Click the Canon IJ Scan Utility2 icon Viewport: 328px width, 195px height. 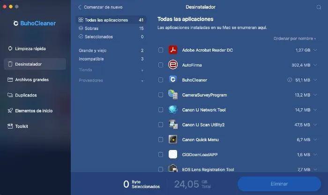173,124
